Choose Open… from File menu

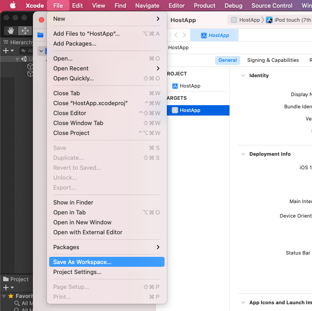point(107,59)
